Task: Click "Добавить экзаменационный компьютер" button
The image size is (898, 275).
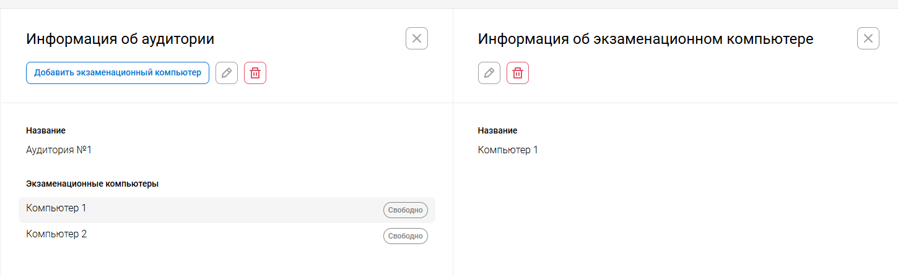Action: coord(118,73)
